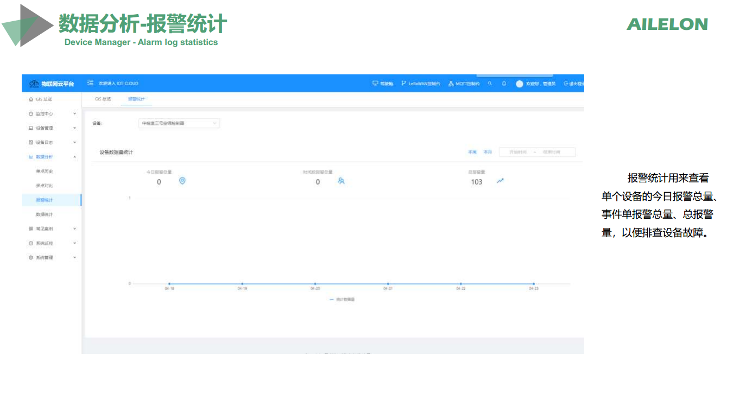Filter statistics by 本周 this week
The height and width of the screenshot is (412, 733).
[472, 152]
